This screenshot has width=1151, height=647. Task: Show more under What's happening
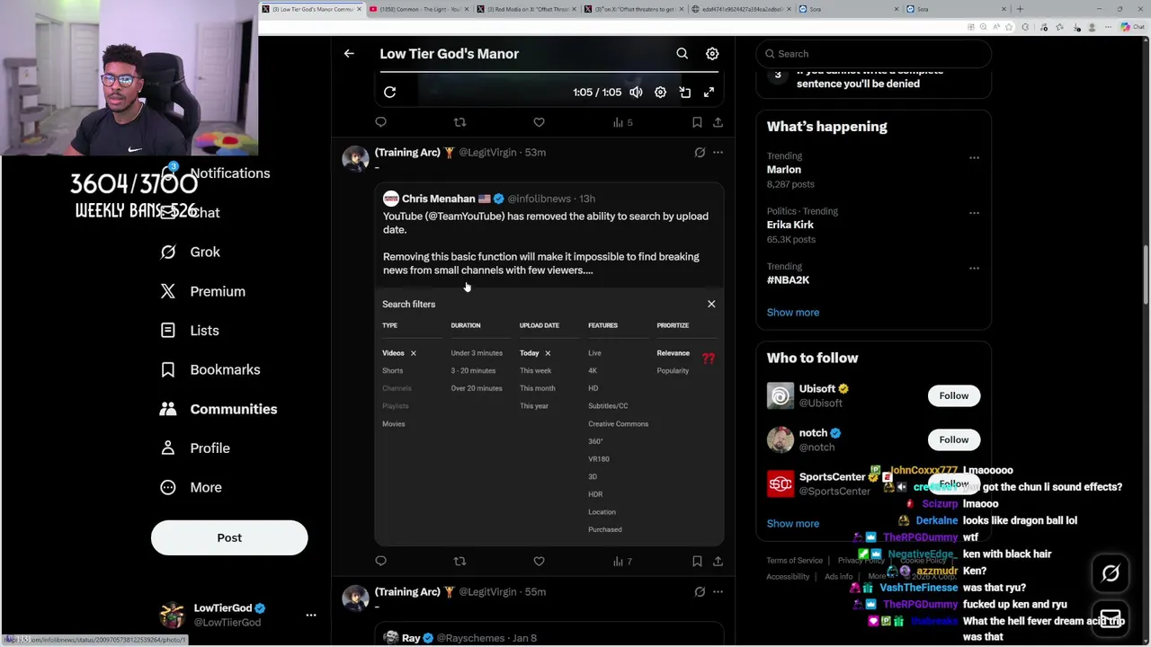(793, 313)
